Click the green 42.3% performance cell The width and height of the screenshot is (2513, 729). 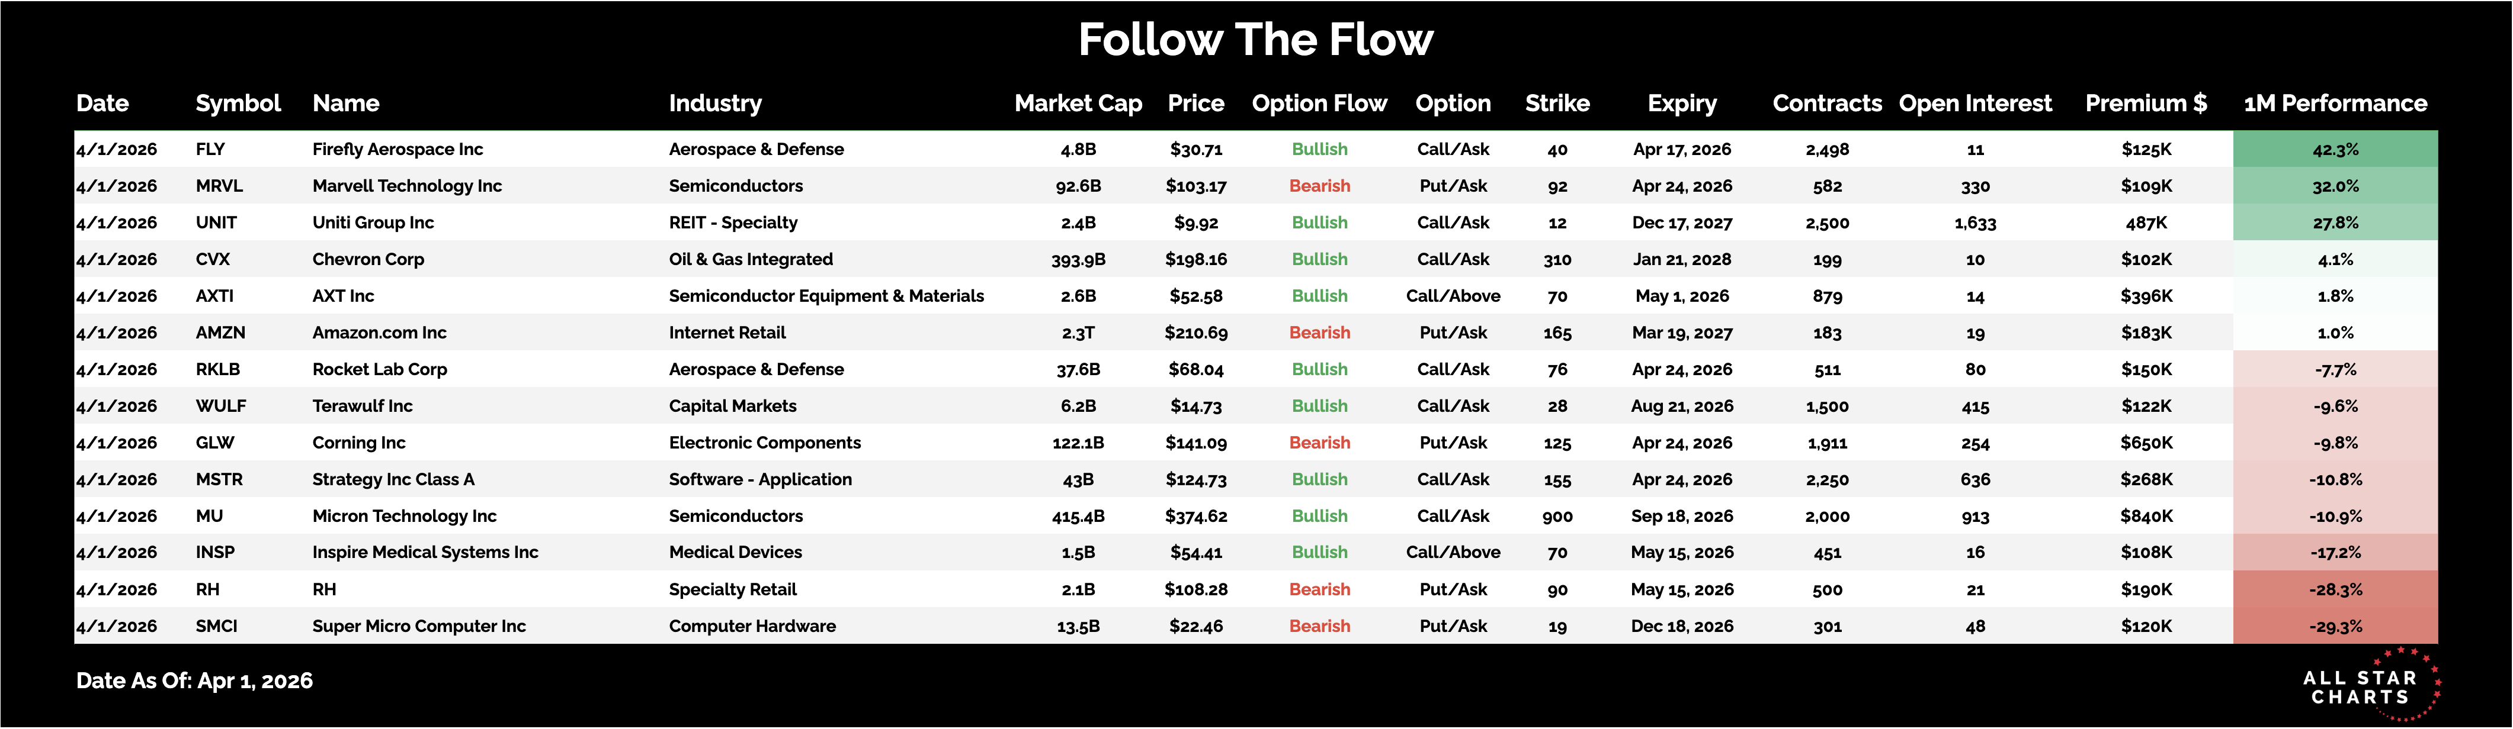(x=2335, y=149)
